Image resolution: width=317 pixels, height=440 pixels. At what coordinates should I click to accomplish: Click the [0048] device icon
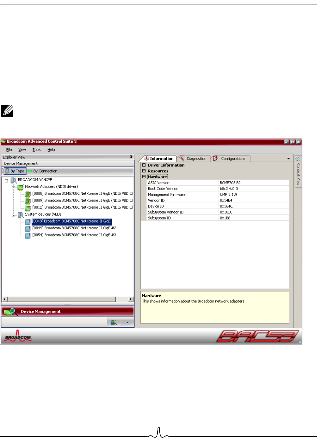(x=28, y=221)
